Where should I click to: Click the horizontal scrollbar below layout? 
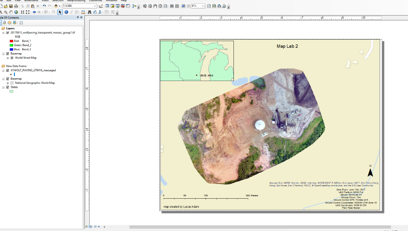[x=260, y=227]
